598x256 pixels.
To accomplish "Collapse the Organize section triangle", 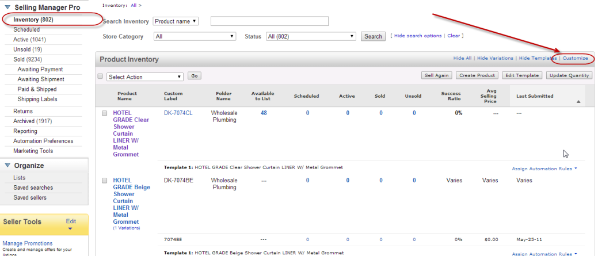I will coord(7,165).
